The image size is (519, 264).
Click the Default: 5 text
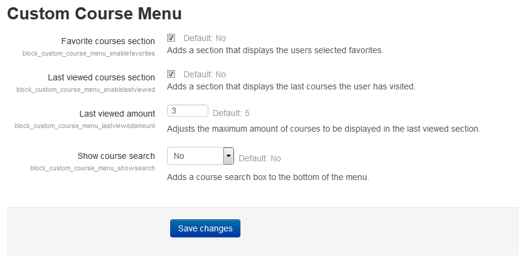point(231,113)
